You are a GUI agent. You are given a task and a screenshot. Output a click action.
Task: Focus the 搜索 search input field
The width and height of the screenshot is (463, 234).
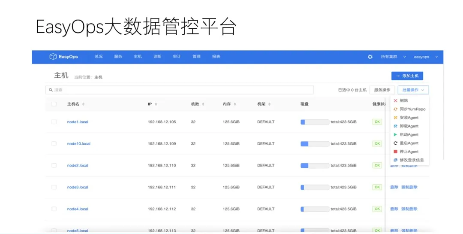click(x=180, y=90)
